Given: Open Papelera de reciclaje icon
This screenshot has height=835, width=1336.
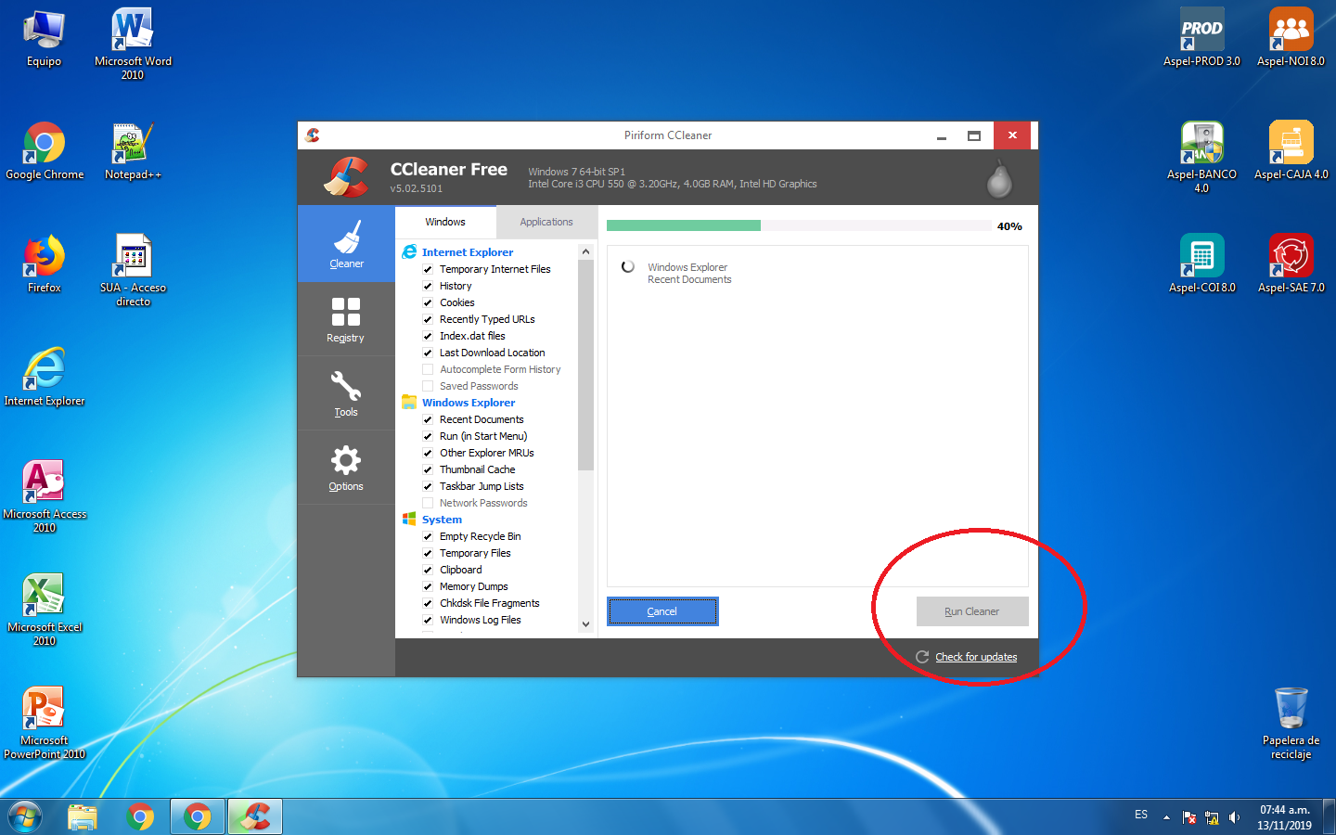Looking at the screenshot, I should [1291, 724].
